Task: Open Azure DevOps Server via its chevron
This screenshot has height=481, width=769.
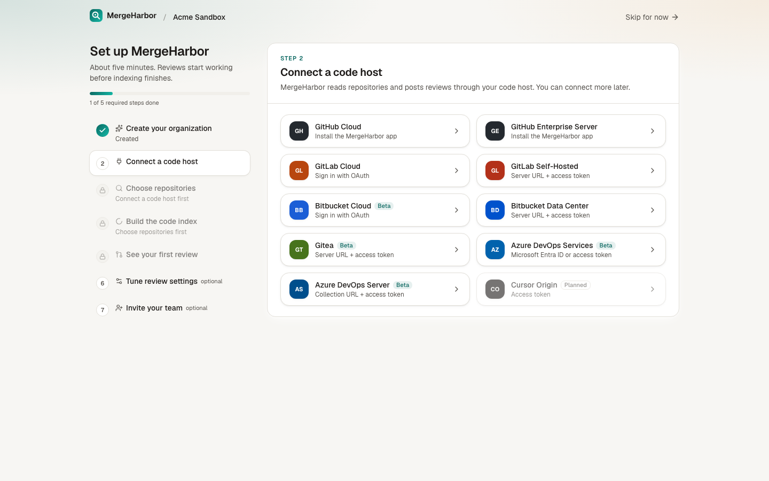Action: coord(457,289)
